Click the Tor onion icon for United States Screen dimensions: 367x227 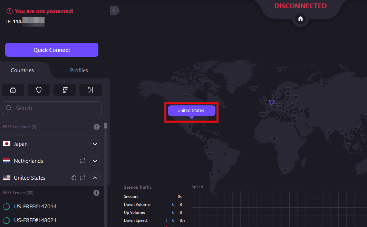point(74,178)
